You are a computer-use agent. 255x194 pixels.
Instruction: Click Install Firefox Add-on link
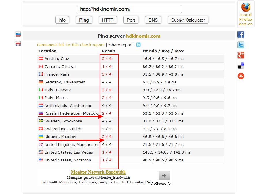point(246,19)
